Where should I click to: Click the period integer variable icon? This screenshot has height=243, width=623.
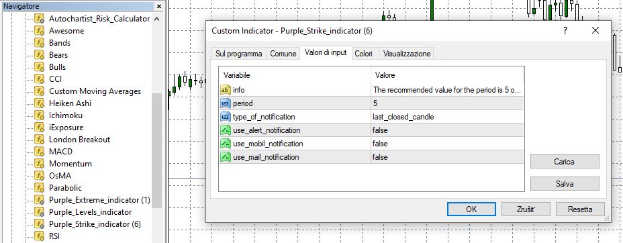coord(226,103)
